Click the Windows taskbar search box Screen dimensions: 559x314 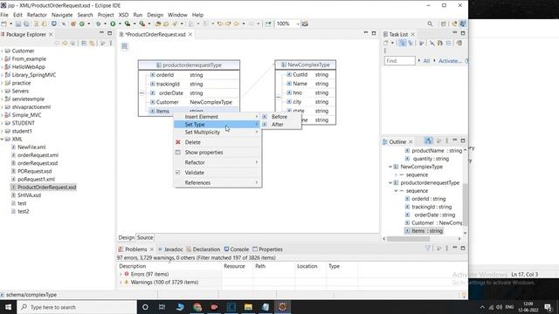77,307
